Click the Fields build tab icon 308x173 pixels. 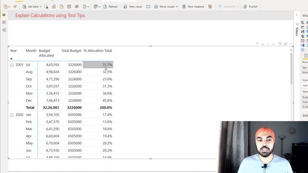pos(306,56)
